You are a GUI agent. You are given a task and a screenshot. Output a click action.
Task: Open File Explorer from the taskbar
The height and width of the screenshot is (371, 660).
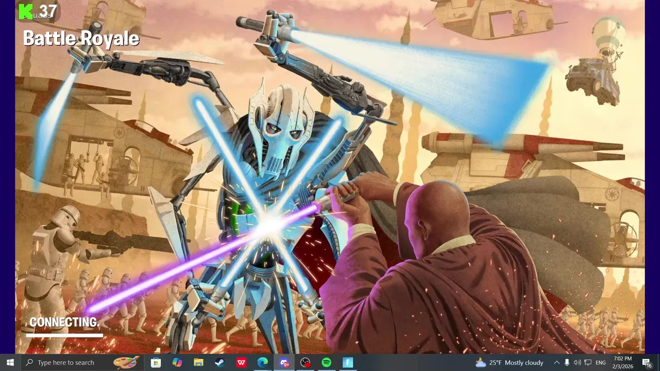(x=199, y=363)
